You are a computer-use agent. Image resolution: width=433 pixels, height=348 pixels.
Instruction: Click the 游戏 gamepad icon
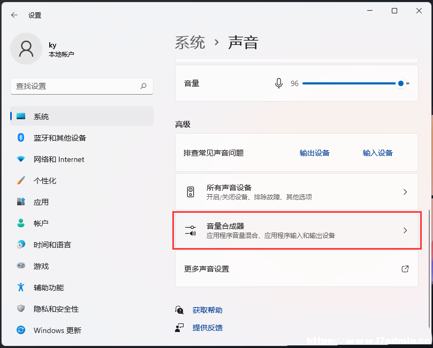click(x=21, y=266)
